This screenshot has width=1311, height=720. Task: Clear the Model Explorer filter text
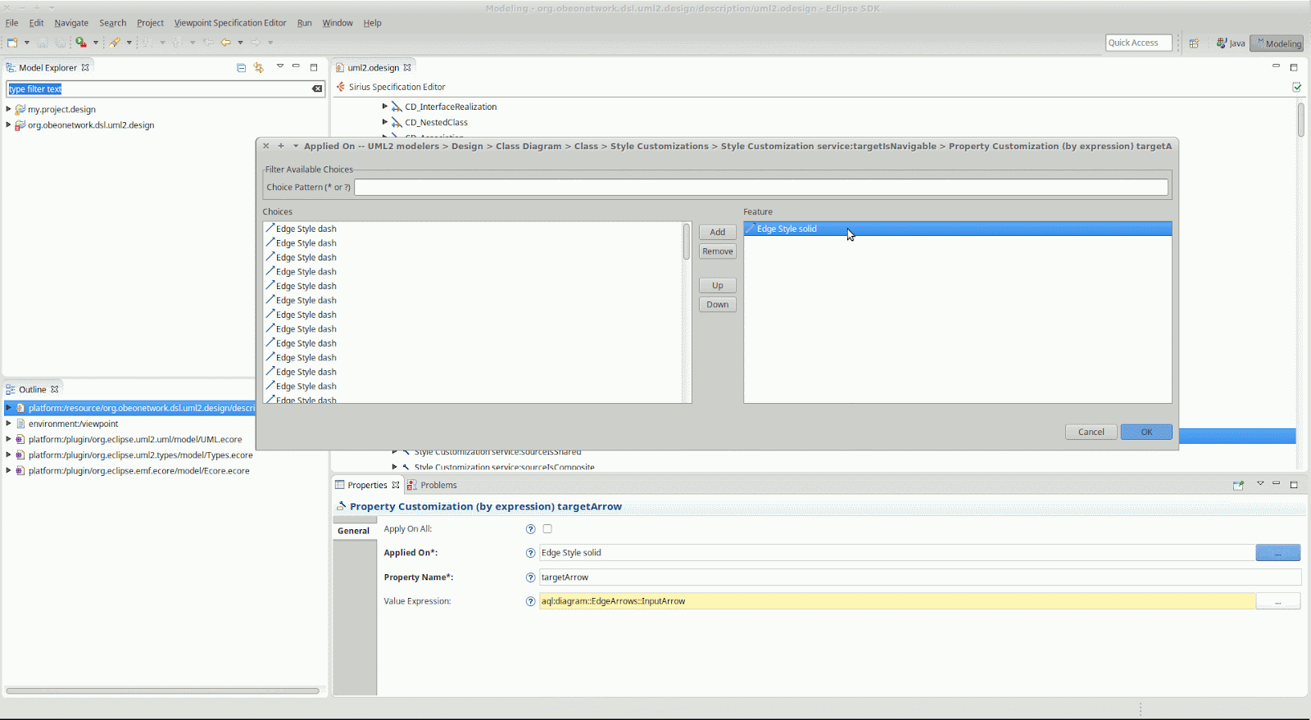317,88
